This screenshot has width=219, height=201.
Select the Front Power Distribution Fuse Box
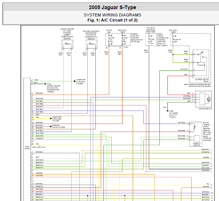tap(151, 40)
